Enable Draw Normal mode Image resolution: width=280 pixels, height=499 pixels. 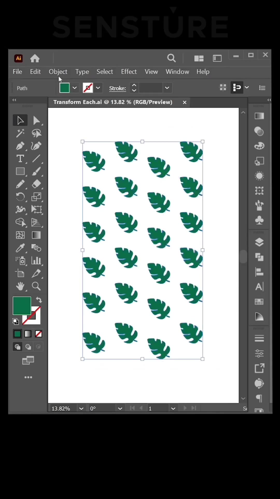pyautogui.click(x=17, y=347)
